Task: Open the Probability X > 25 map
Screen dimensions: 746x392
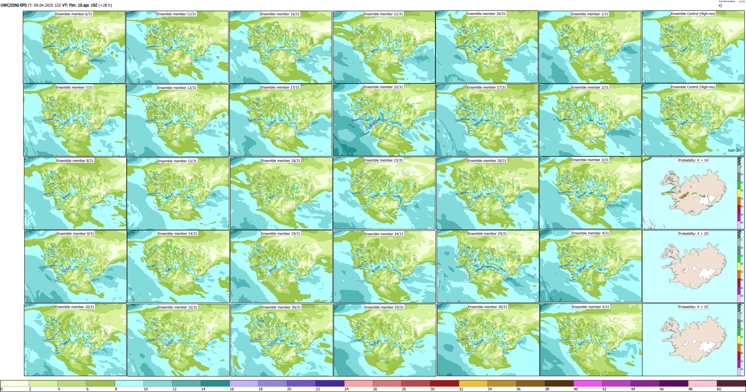Action: tap(690, 339)
